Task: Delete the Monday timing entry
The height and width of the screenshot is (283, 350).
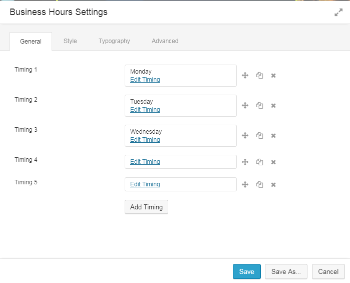Action: (x=273, y=76)
